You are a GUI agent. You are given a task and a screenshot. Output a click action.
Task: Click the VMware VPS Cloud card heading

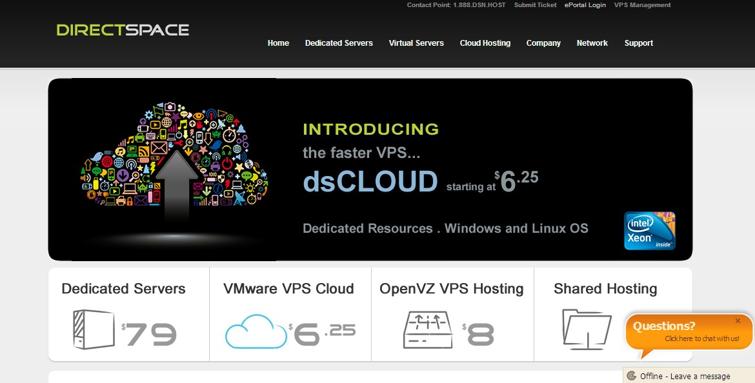point(289,289)
